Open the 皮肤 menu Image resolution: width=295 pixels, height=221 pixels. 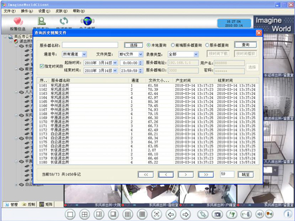(x=61, y=11)
